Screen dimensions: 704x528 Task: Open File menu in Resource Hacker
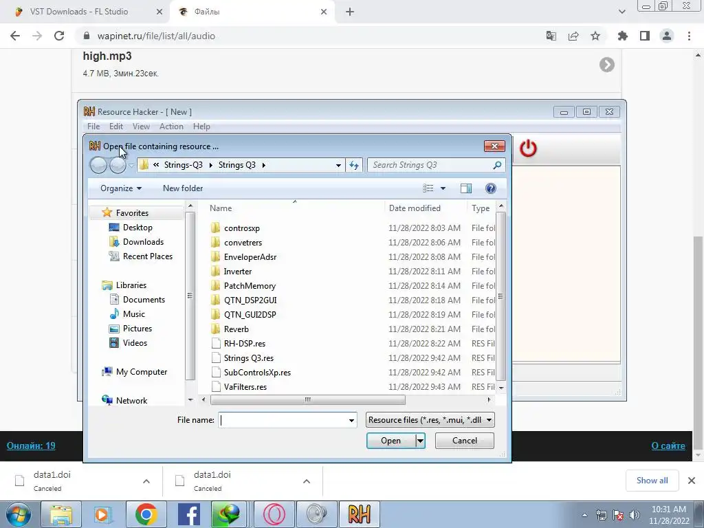tap(93, 126)
